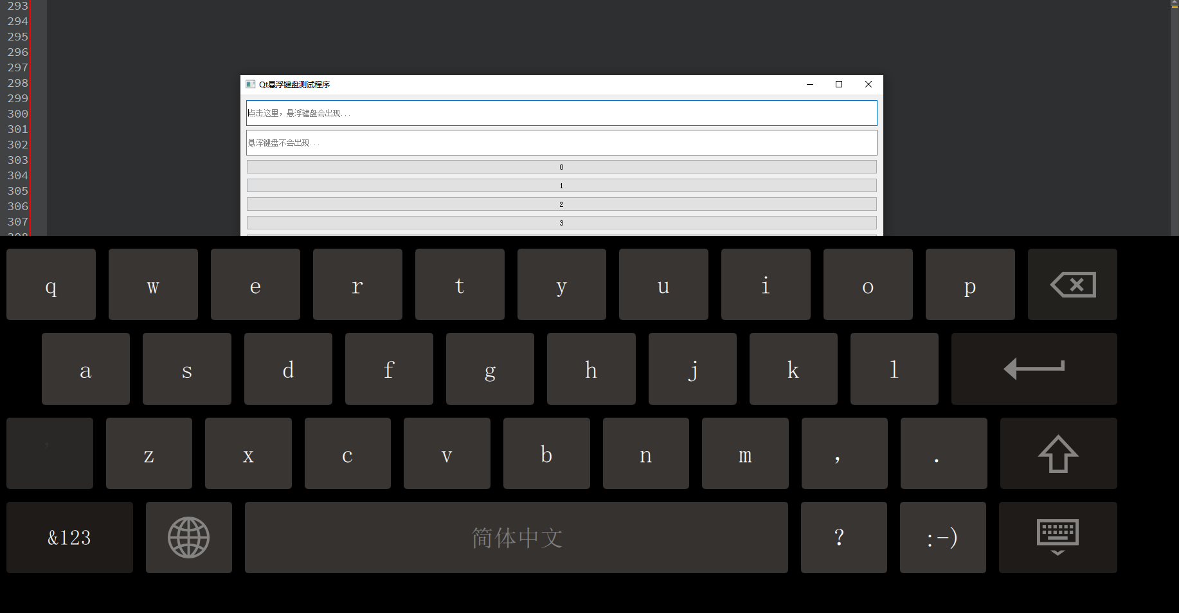1179x613 pixels.
Task: Tap the period key
Action: coord(944,454)
